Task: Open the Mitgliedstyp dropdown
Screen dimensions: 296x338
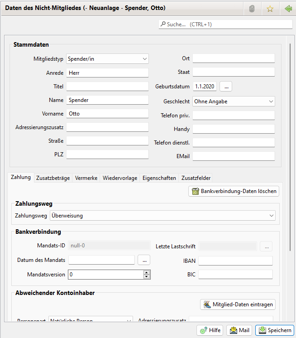Action: 107,59
